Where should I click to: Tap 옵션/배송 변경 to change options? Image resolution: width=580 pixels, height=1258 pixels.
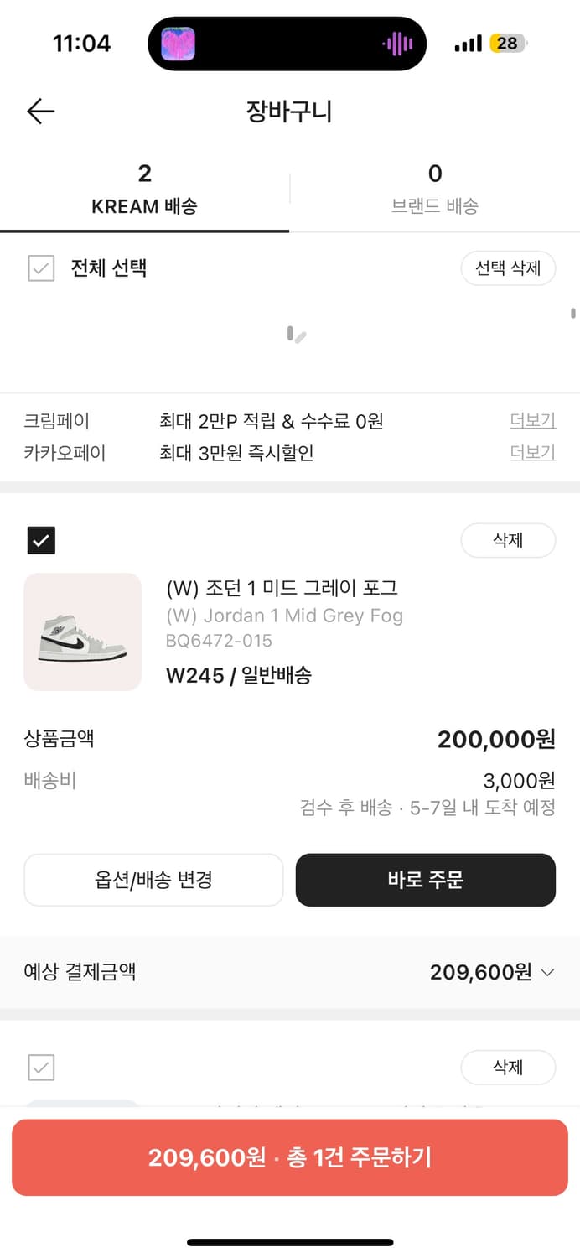[x=153, y=879]
